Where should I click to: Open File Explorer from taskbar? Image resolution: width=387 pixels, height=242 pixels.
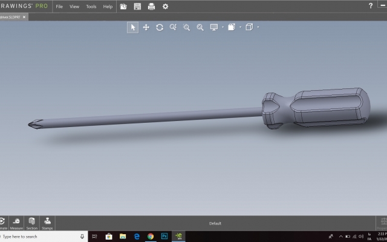[x=123, y=237]
